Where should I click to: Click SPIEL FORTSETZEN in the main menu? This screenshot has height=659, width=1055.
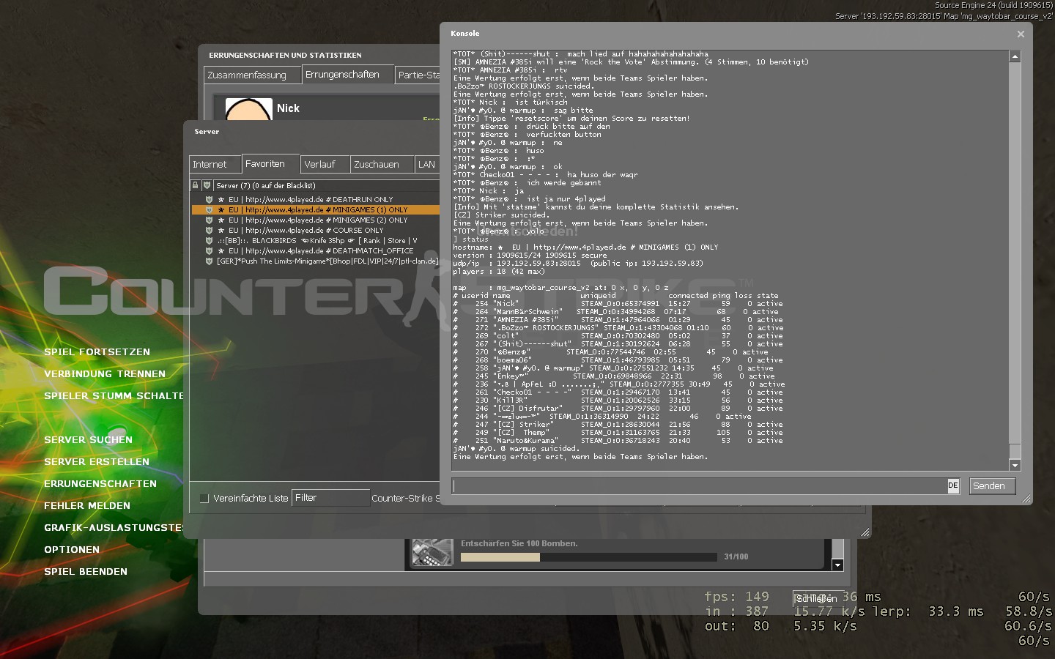97,352
